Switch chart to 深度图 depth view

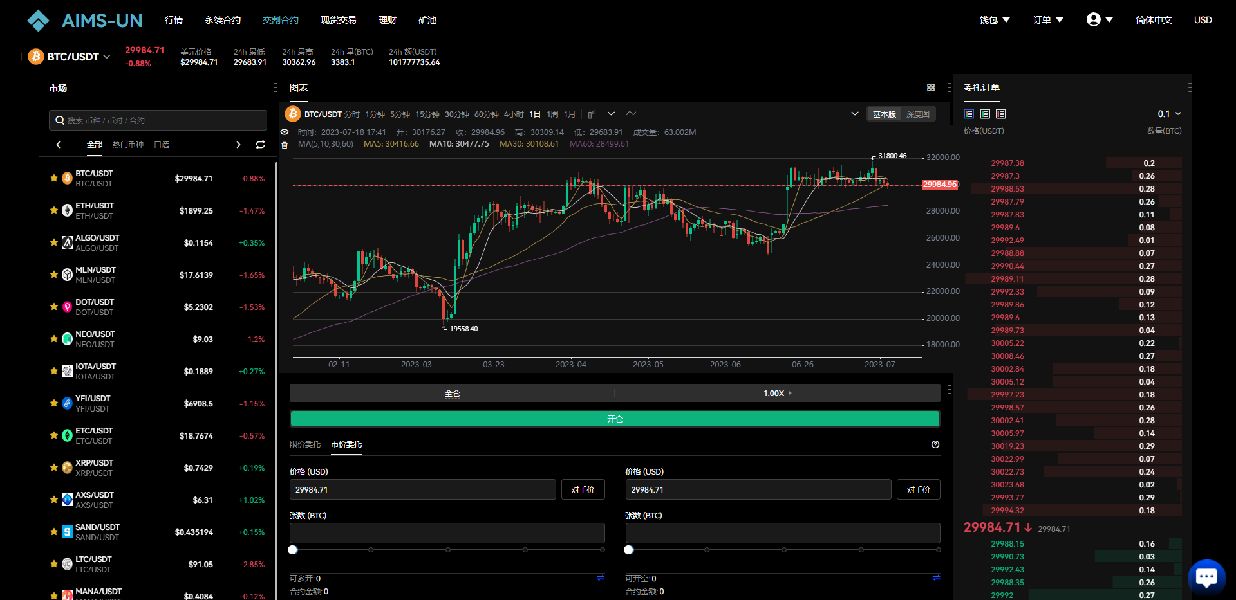(x=917, y=114)
